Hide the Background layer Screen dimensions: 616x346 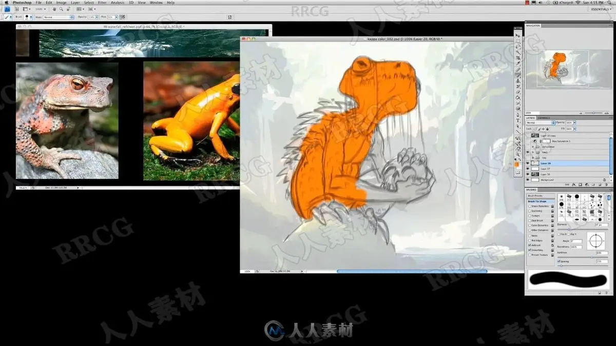528,180
